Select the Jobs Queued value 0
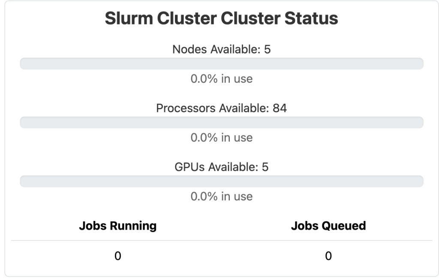 328,256
